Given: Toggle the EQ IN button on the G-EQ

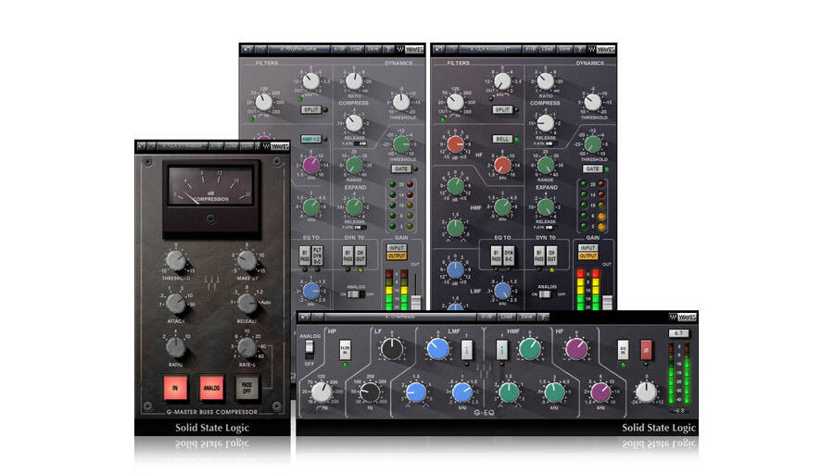Looking at the screenshot, I should point(623,350).
